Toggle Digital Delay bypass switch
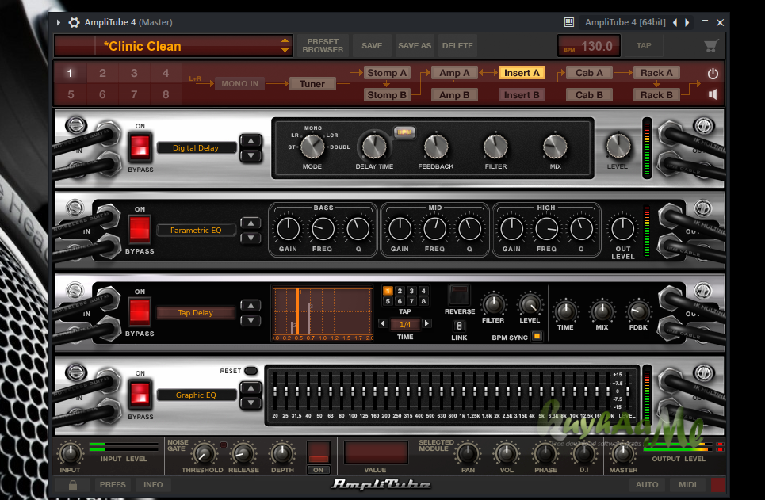This screenshot has height=500, width=765. point(140,147)
